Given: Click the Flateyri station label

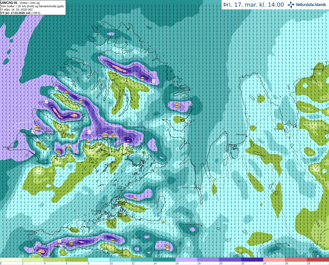Looking at the screenshot, I should 64,76.
